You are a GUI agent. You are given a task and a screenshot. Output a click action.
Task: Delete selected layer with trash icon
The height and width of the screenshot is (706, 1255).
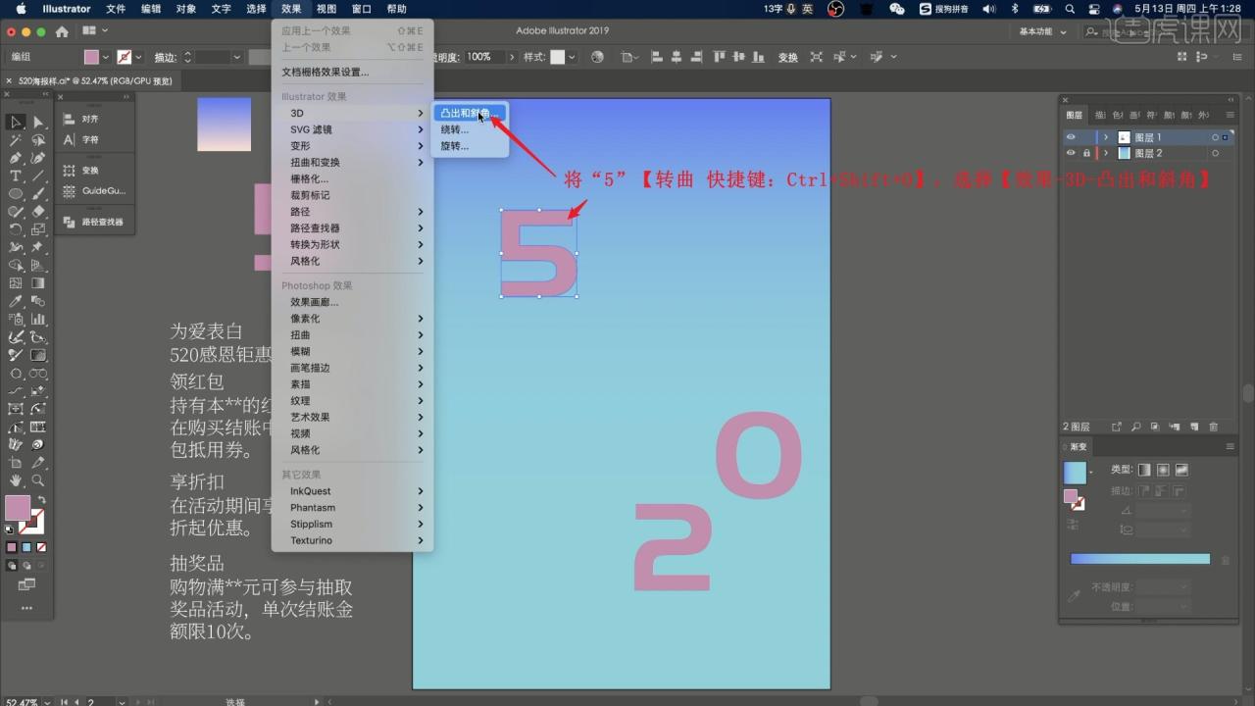1214,427
